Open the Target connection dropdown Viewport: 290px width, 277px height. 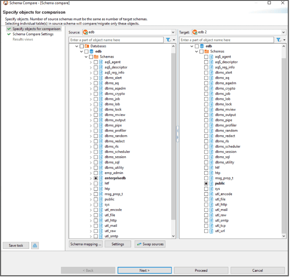pos(284,32)
